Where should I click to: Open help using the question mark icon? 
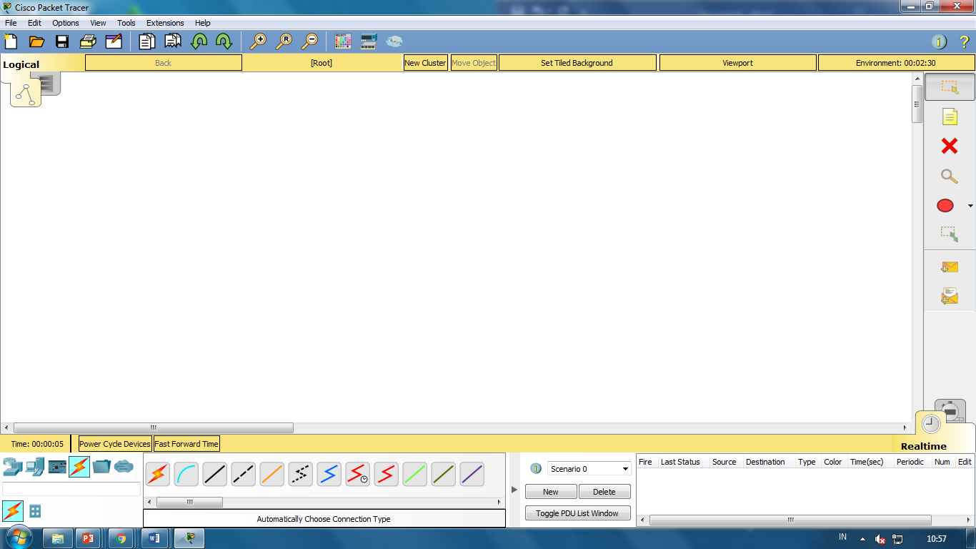965,41
